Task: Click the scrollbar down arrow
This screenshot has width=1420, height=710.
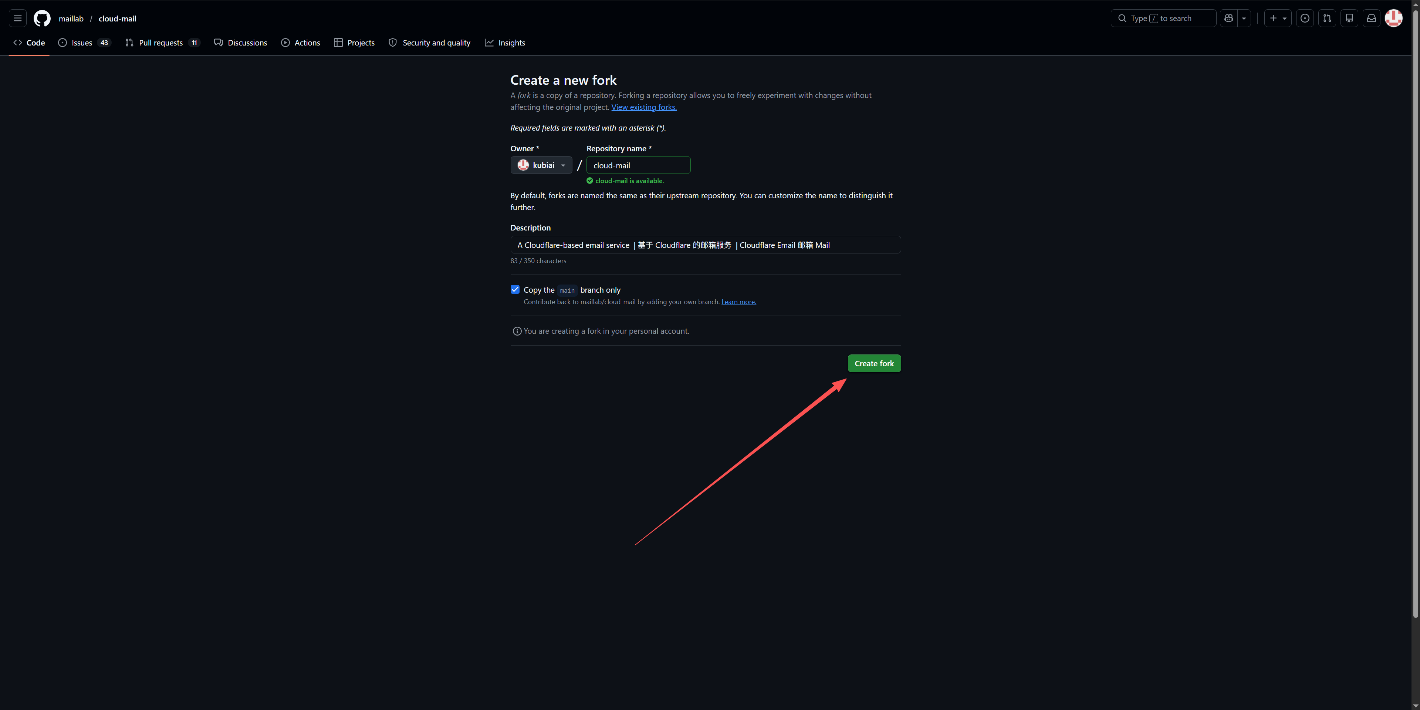Action: [x=1415, y=706]
